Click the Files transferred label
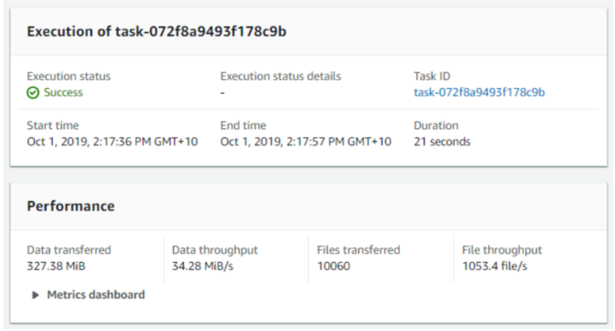This screenshot has height=331, width=615. pyautogui.click(x=358, y=250)
